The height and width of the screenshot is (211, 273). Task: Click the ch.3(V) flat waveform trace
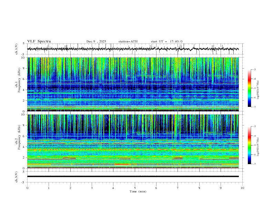tap(135, 176)
